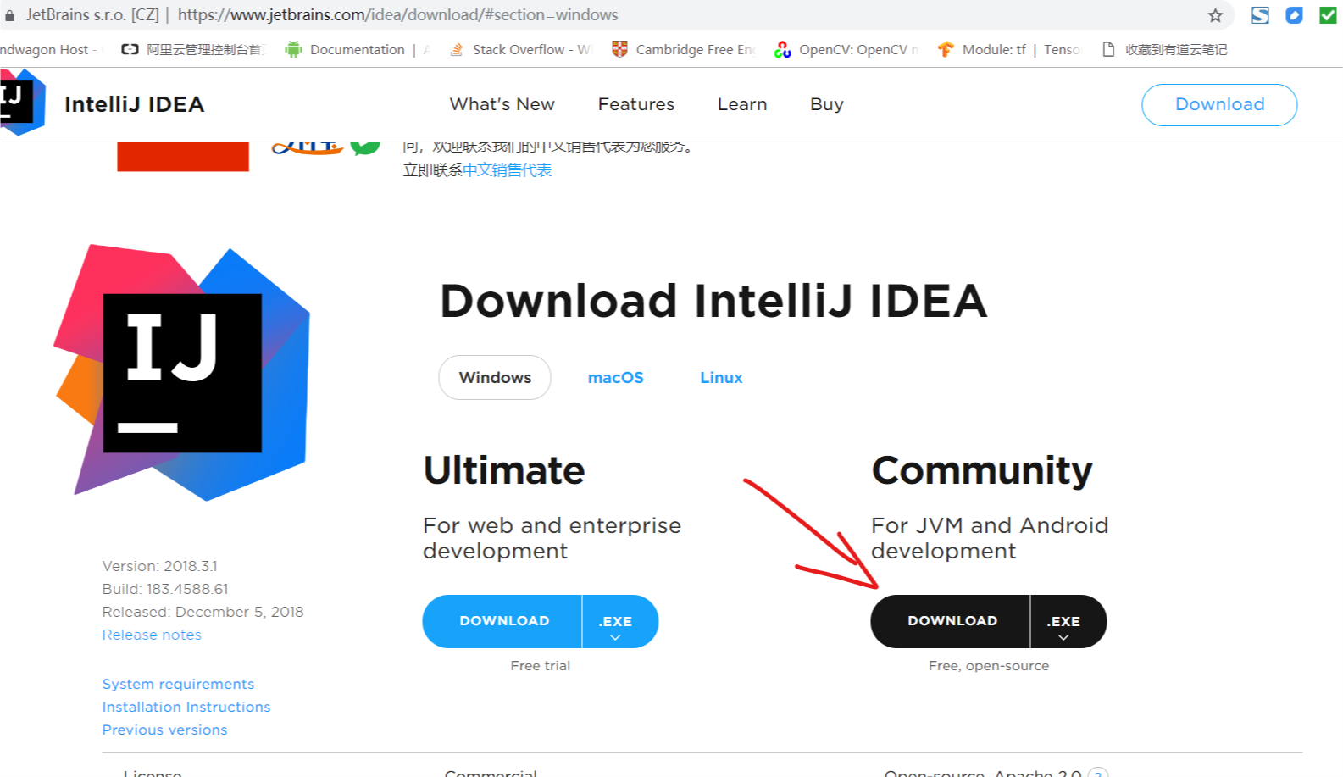Click the header Download button
Screen dimensions: 1343x777
[x=1219, y=104]
